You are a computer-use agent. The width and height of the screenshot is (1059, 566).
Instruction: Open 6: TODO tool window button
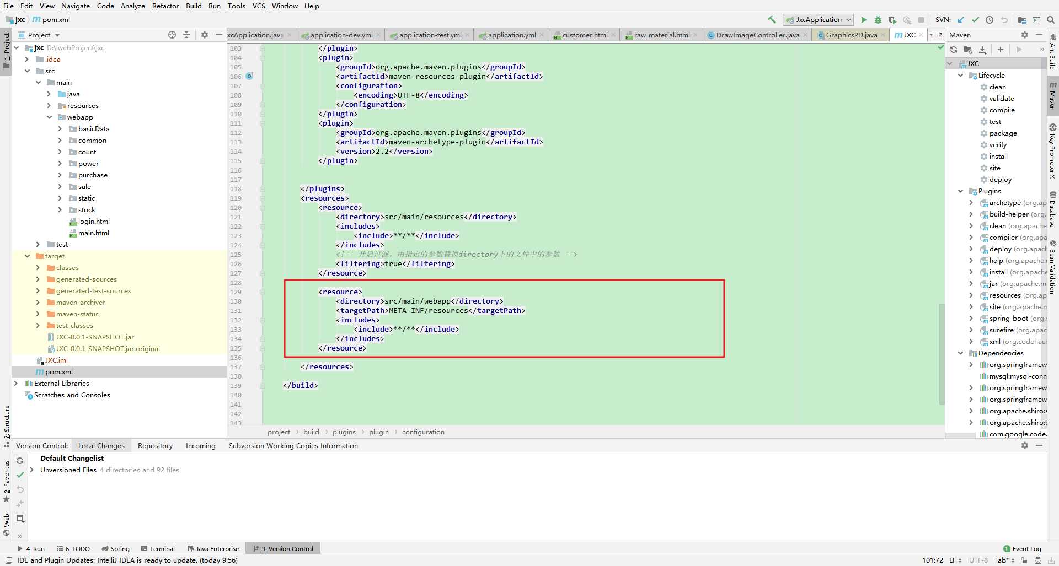73,548
